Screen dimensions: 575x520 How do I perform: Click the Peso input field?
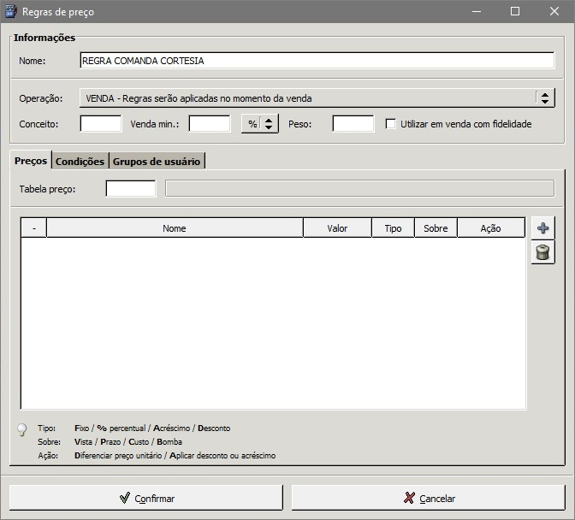353,124
